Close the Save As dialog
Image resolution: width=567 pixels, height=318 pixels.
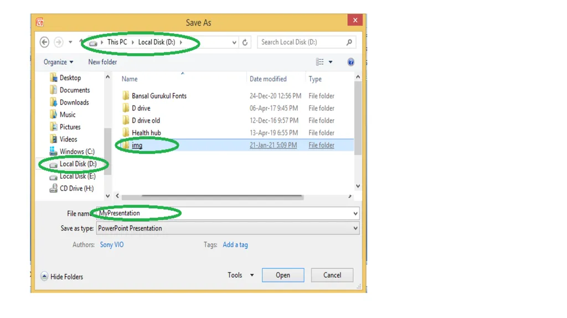pyautogui.click(x=355, y=20)
